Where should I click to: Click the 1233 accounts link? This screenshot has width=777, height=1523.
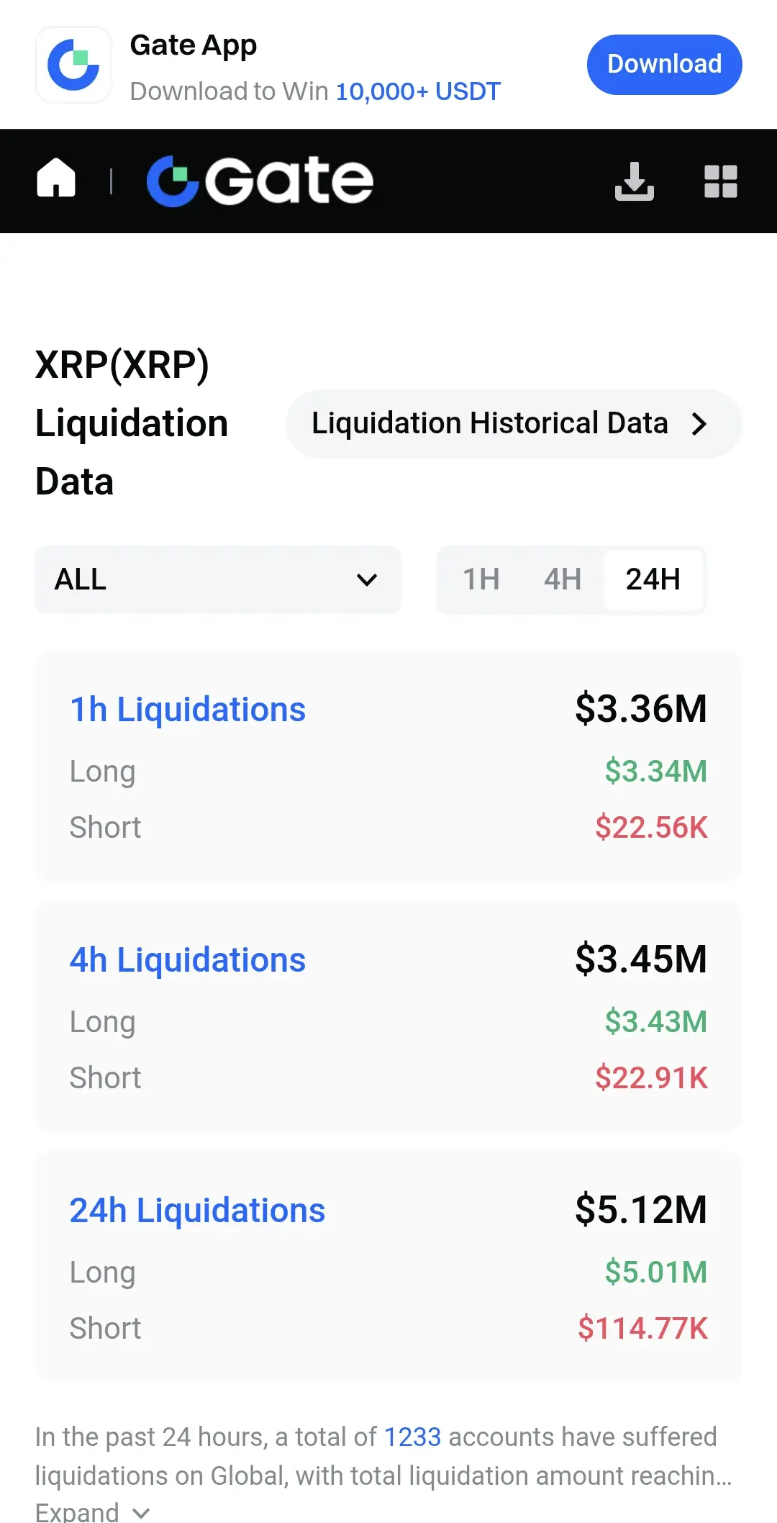coord(412,1437)
